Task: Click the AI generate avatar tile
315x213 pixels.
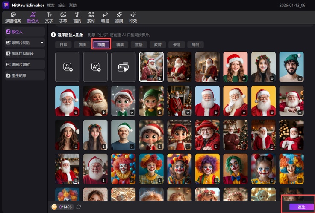Action: pos(95,66)
